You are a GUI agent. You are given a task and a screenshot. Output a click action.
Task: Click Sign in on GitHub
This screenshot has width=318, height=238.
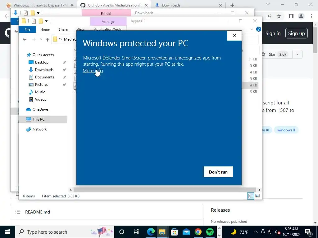pyautogui.click(x=273, y=33)
